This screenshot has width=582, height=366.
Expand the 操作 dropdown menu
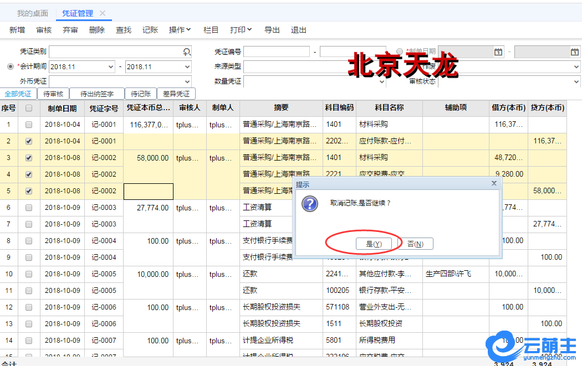point(180,30)
